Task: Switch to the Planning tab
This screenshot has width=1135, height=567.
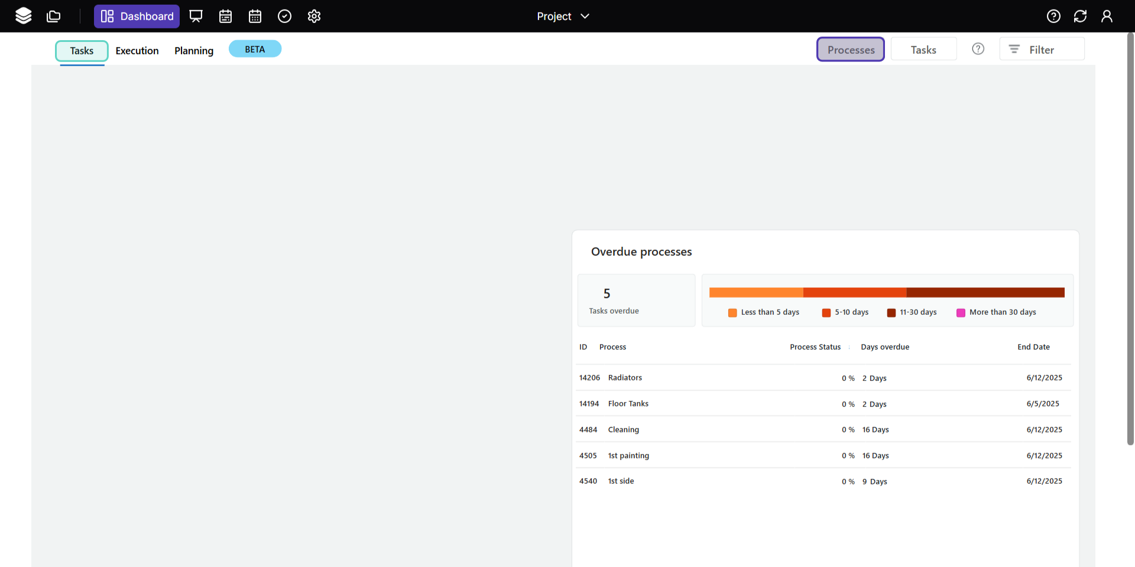Action: click(194, 51)
